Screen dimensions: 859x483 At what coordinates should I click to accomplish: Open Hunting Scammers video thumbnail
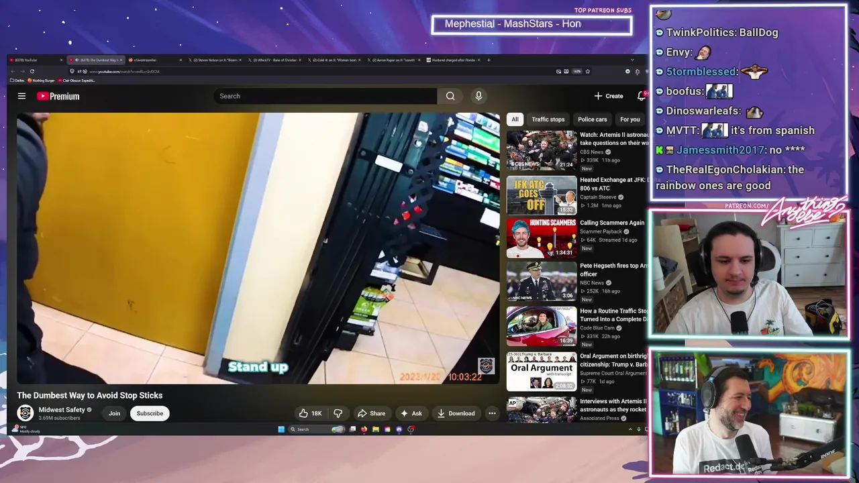(542, 238)
